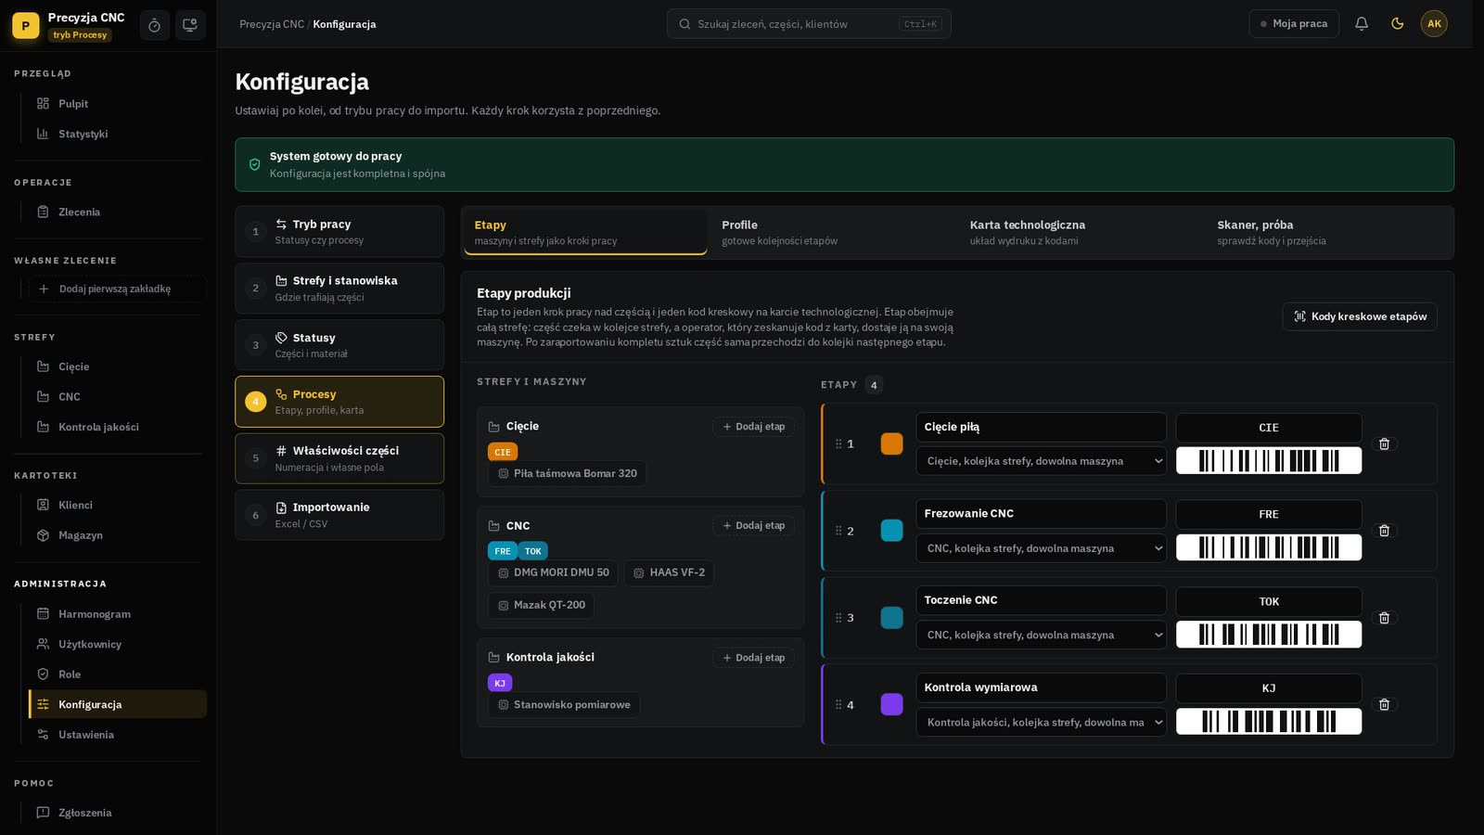Open the AK user avatar menu
The width and height of the screenshot is (1484, 835).
[1434, 24]
